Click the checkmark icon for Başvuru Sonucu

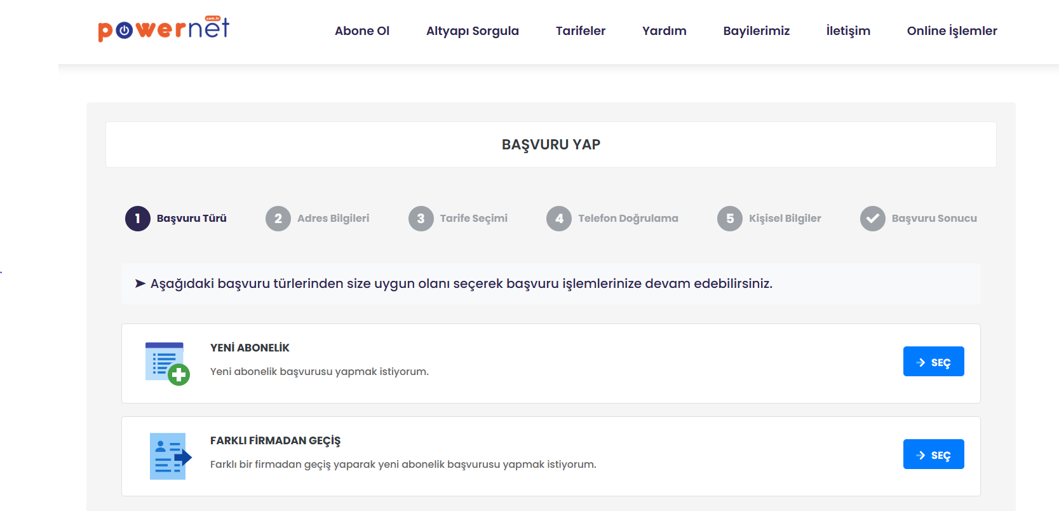coord(873,219)
